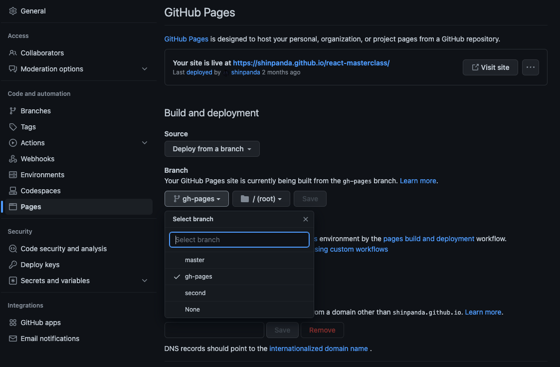The height and width of the screenshot is (367, 560).
Task: Select the Tags icon
Action: click(x=13, y=127)
